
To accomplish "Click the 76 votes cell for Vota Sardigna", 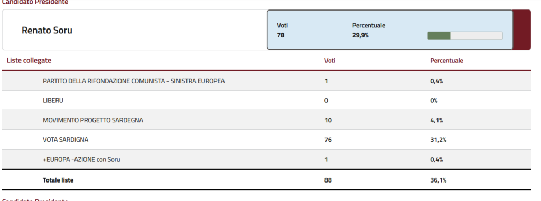I will (x=328, y=140).
